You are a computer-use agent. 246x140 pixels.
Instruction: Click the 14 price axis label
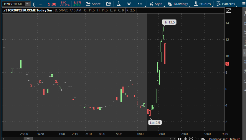tap(227, 23)
